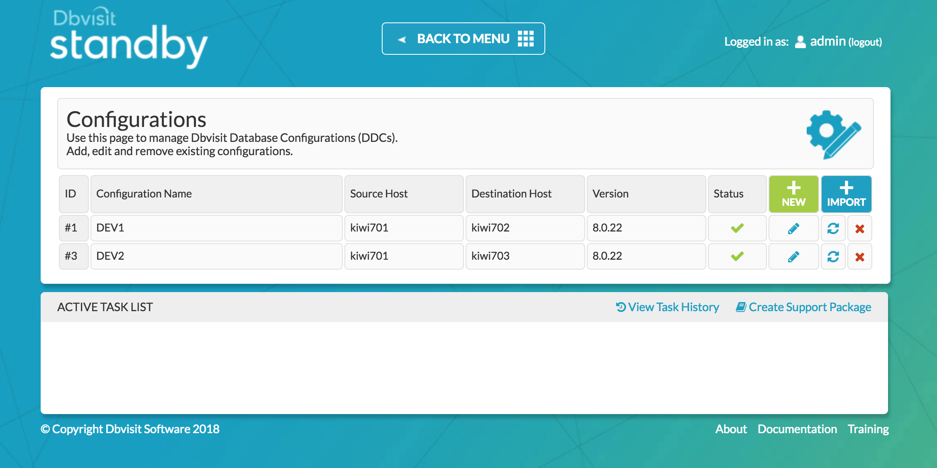Click the ID column header
The height and width of the screenshot is (468, 937).
(74, 194)
